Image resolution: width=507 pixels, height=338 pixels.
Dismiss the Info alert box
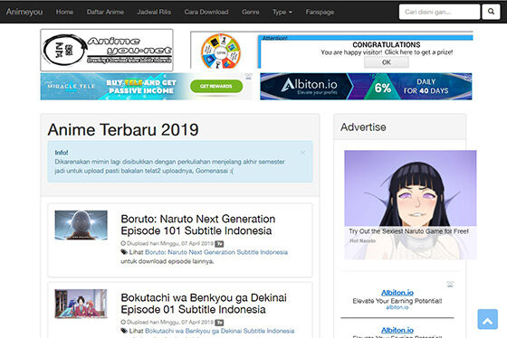[x=302, y=153]
